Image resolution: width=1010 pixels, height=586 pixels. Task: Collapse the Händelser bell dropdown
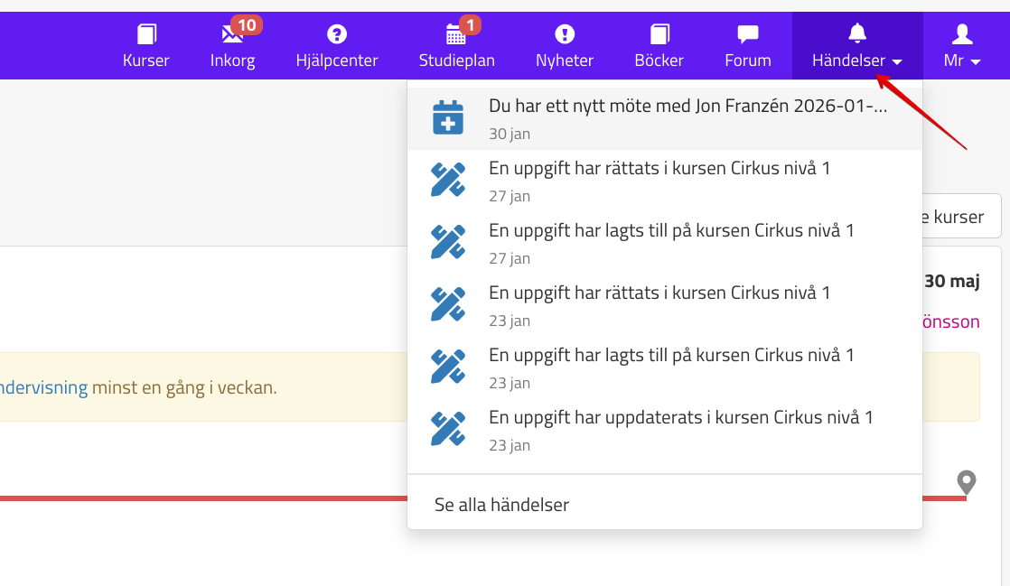tap(857, 46)
